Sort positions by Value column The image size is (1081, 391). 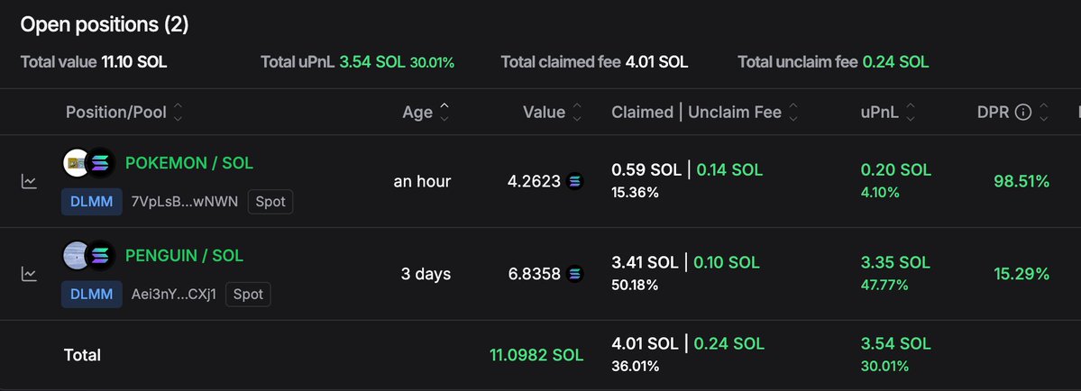(x=577, y=113)
